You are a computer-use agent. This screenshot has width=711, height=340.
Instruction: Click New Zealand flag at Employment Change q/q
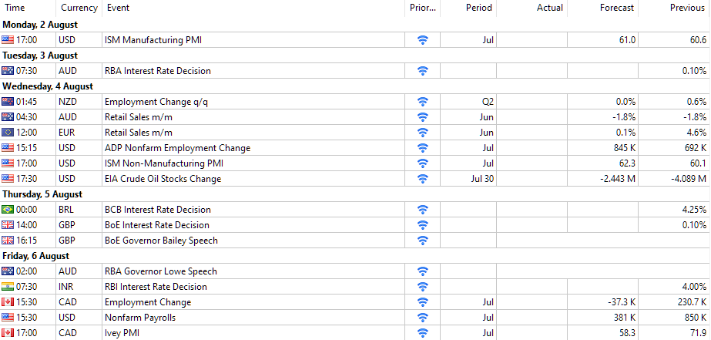click(x=8, y=102)
